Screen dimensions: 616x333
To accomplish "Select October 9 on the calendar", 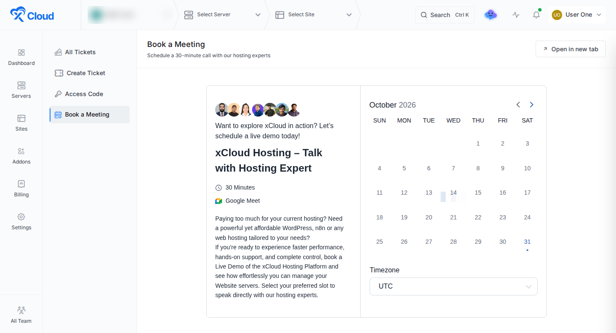I will [503, 168].
